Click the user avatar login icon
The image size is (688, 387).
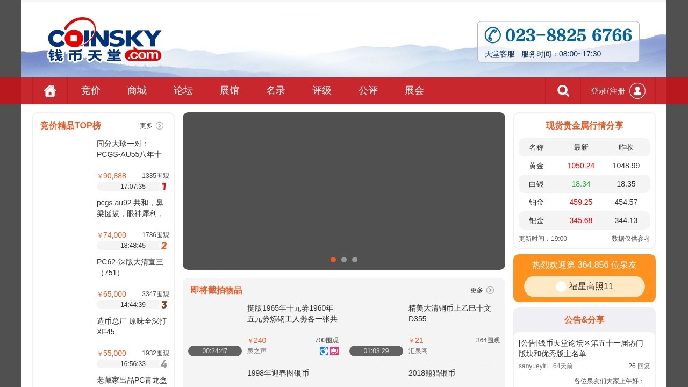click(x=637, y=91)
